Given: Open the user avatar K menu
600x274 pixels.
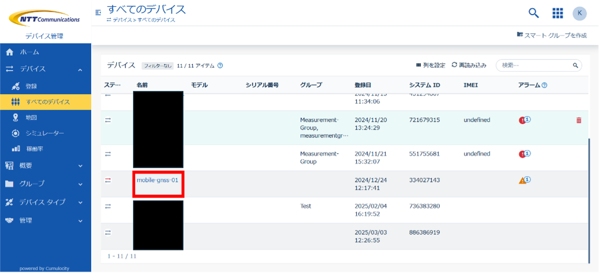Looking at the screenshot, I should pyautogui.click(x=579, y=13).
